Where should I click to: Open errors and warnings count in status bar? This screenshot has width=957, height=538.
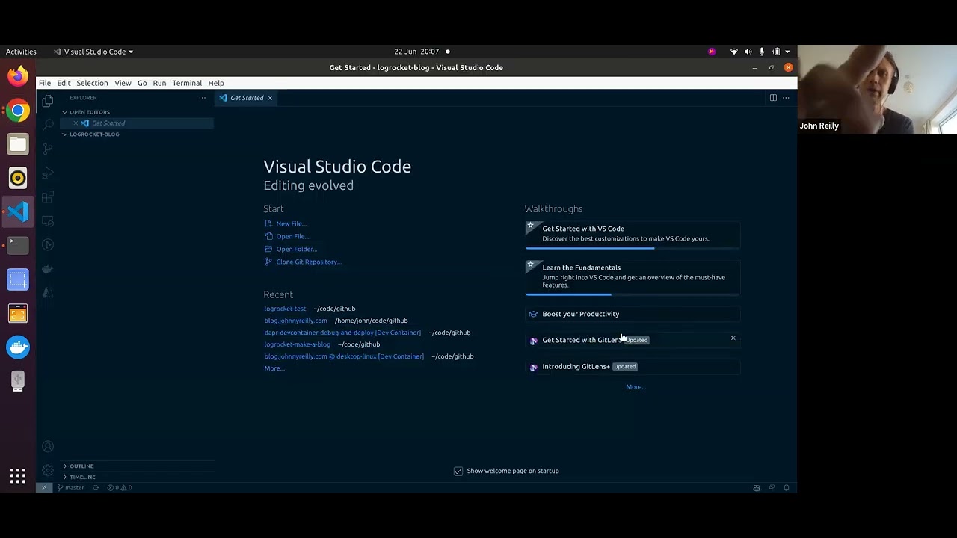[x=120, y=487]
